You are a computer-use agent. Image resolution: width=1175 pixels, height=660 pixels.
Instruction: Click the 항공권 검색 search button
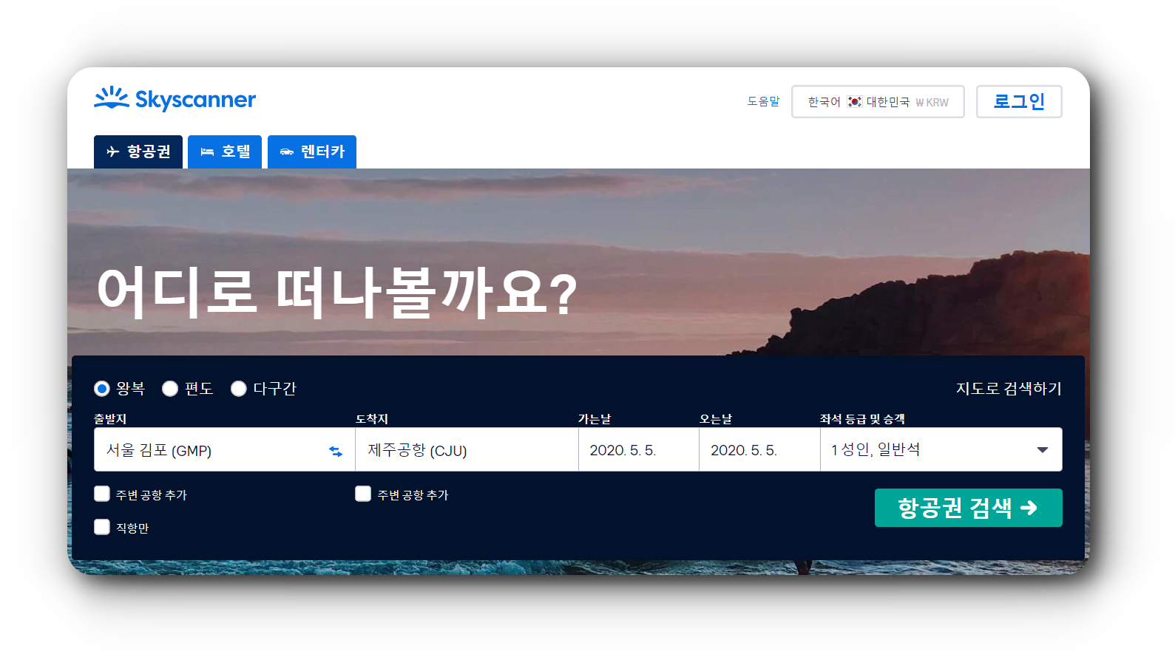click(x=969, y=508)
